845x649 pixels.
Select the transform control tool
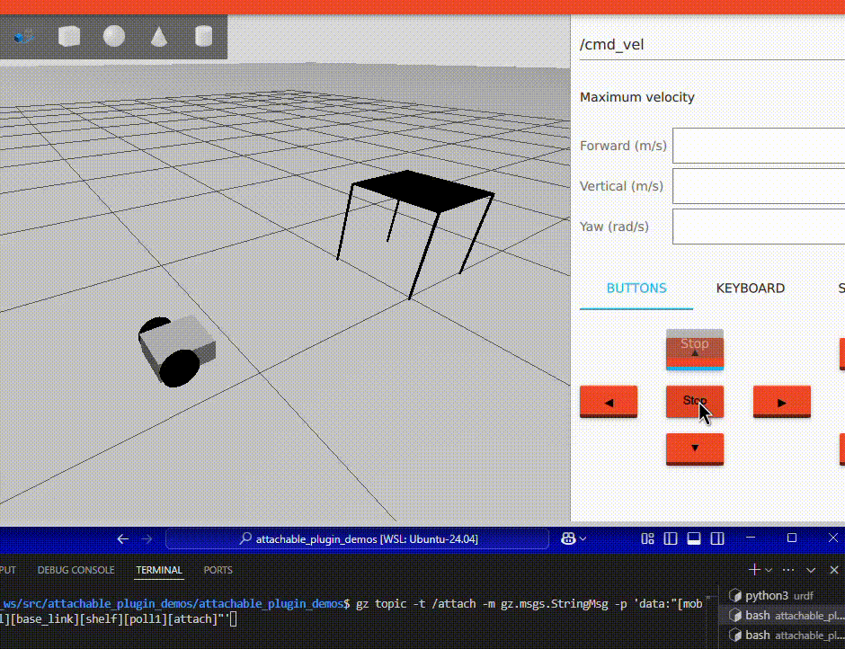(x=22, y=36)
